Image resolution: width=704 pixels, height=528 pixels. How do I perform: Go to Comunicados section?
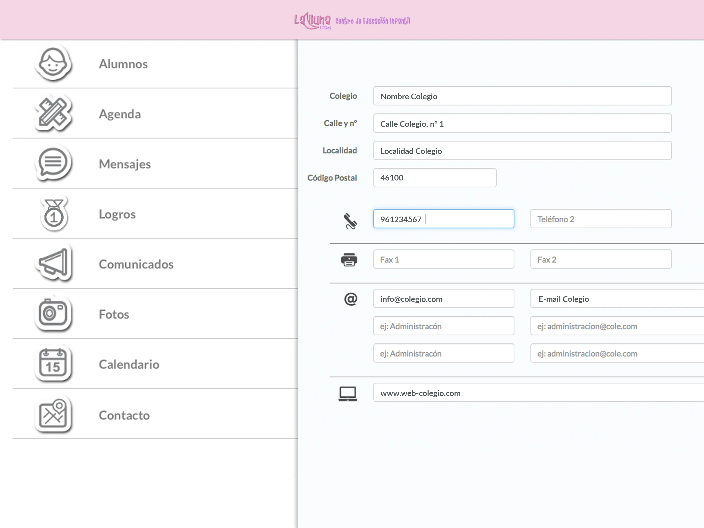[x=155, y=264]
